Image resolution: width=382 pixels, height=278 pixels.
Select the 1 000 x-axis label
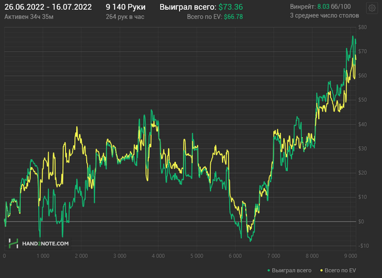point(43,256)
